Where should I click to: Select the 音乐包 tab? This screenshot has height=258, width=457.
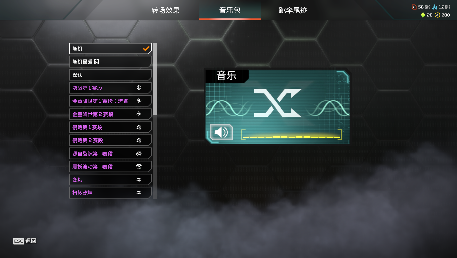coord(230,10)
